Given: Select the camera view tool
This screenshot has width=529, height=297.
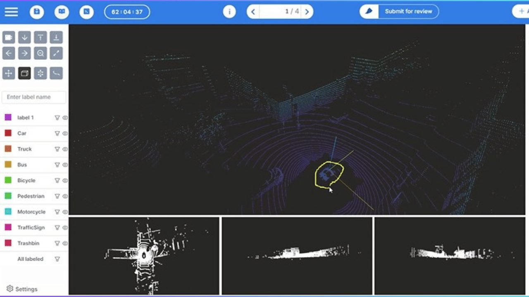Looking at the screenshot, I should [x=9, y=38].
